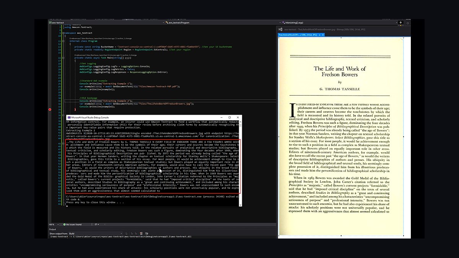The height and width of the screenshot is (258, 459).
Task: Click the "using Amazon.Textract;" line in the editor
Action: 78,27
